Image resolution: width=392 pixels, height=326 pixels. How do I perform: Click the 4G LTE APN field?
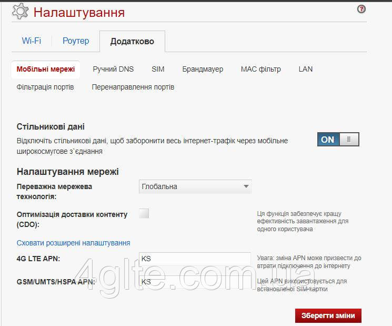pyautogui.click(x=195, y=259)
